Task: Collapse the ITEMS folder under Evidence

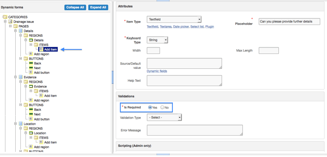Action: click(31, 91)
